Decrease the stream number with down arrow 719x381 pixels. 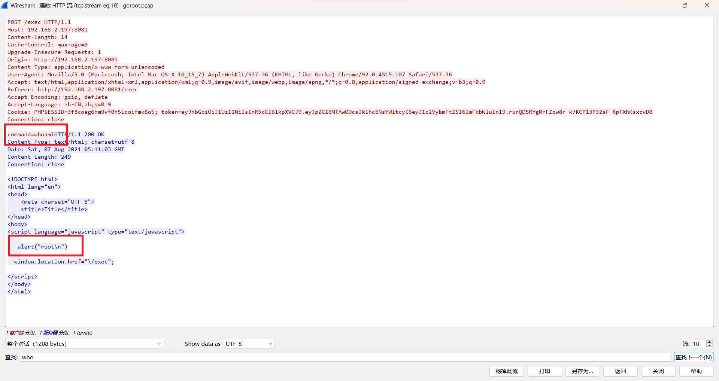tap(709, 345)
